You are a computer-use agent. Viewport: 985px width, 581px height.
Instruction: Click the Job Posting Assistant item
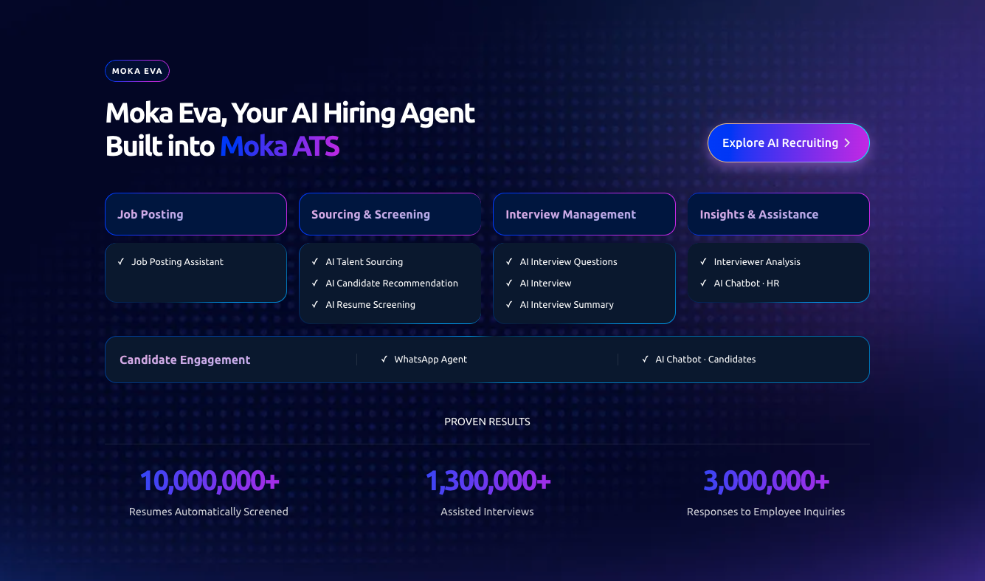(x=177, y=262)
